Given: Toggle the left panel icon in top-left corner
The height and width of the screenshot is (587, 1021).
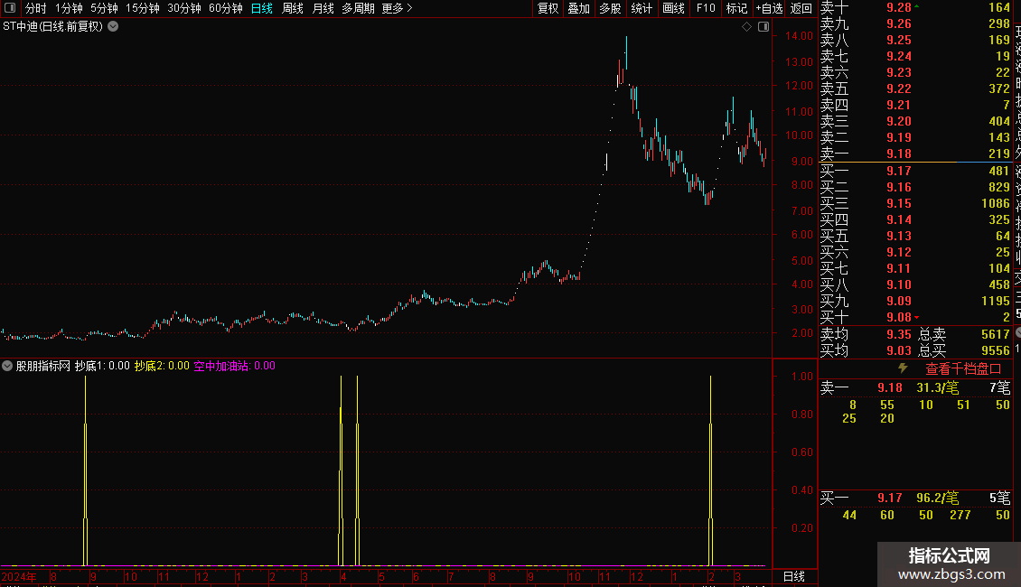Looking at the screenshot, I should coord(10,8).
